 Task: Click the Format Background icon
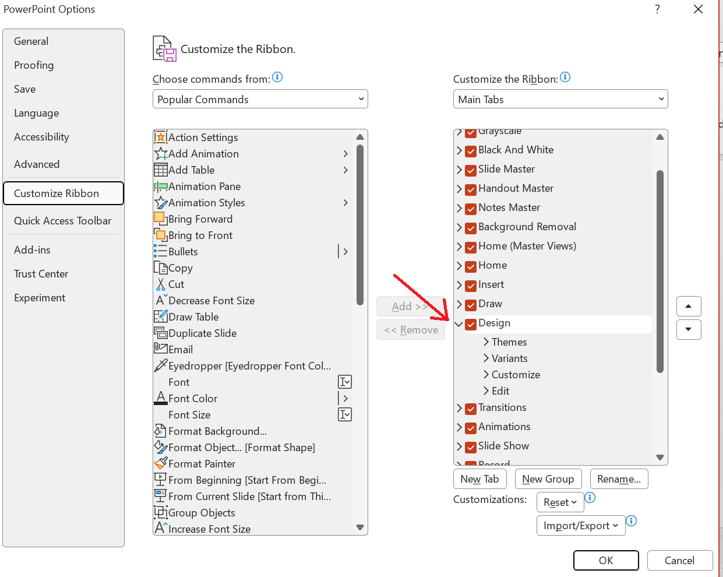[160, 431]
